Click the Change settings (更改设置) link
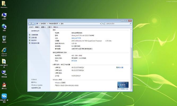The image size is (177, 106). pos(120,67)
